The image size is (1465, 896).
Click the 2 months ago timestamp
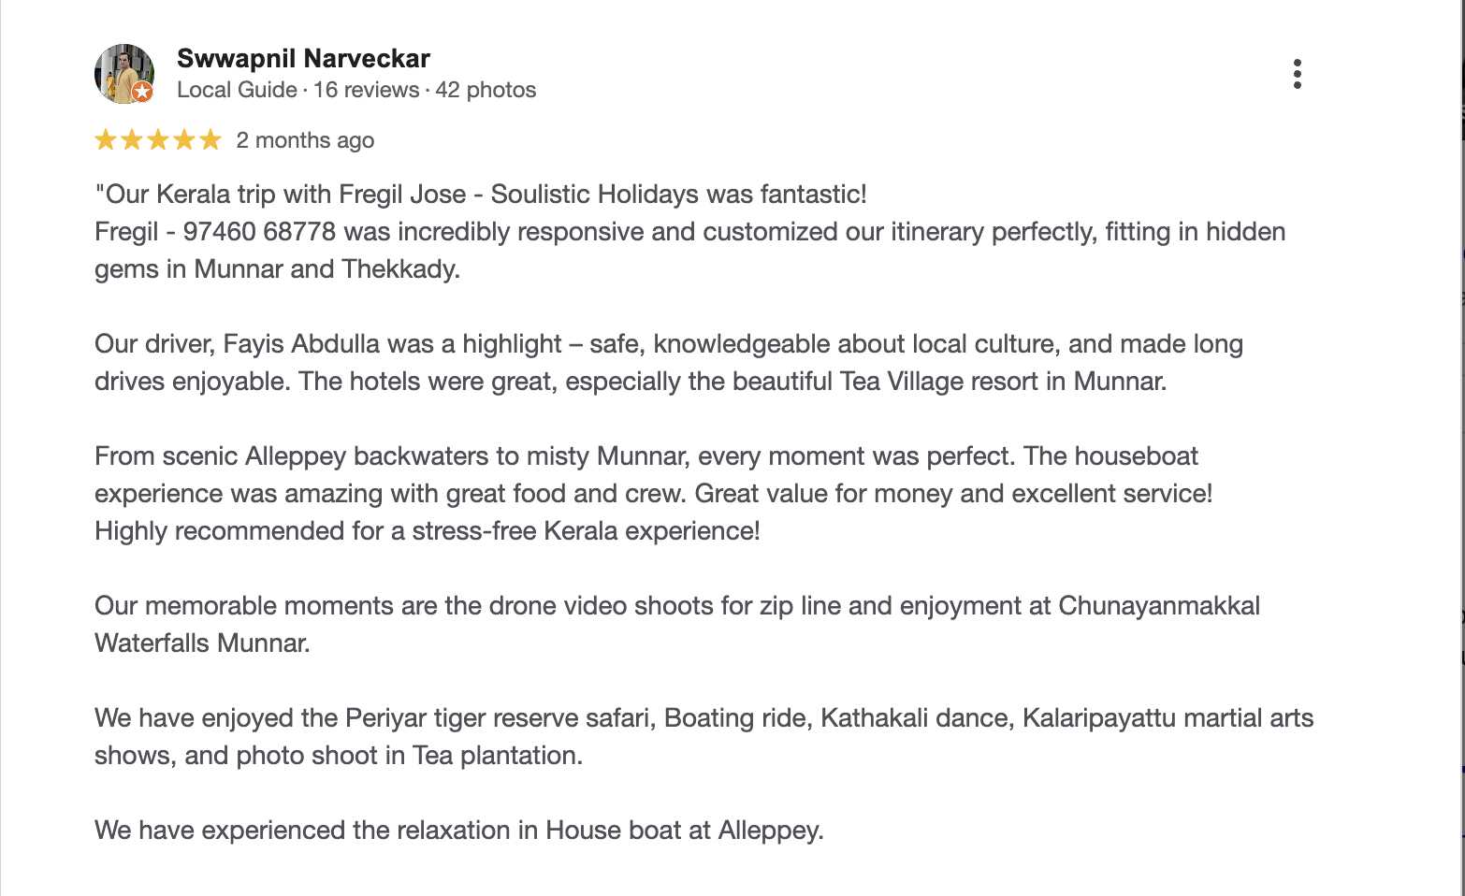(305, 139)
